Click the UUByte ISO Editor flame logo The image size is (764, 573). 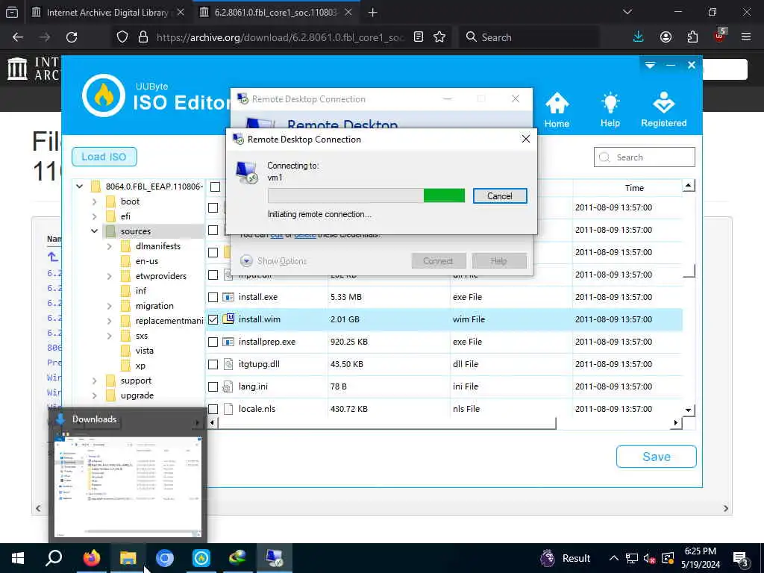click(103, 95)
